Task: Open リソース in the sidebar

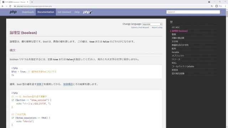Action: (176, 59)
